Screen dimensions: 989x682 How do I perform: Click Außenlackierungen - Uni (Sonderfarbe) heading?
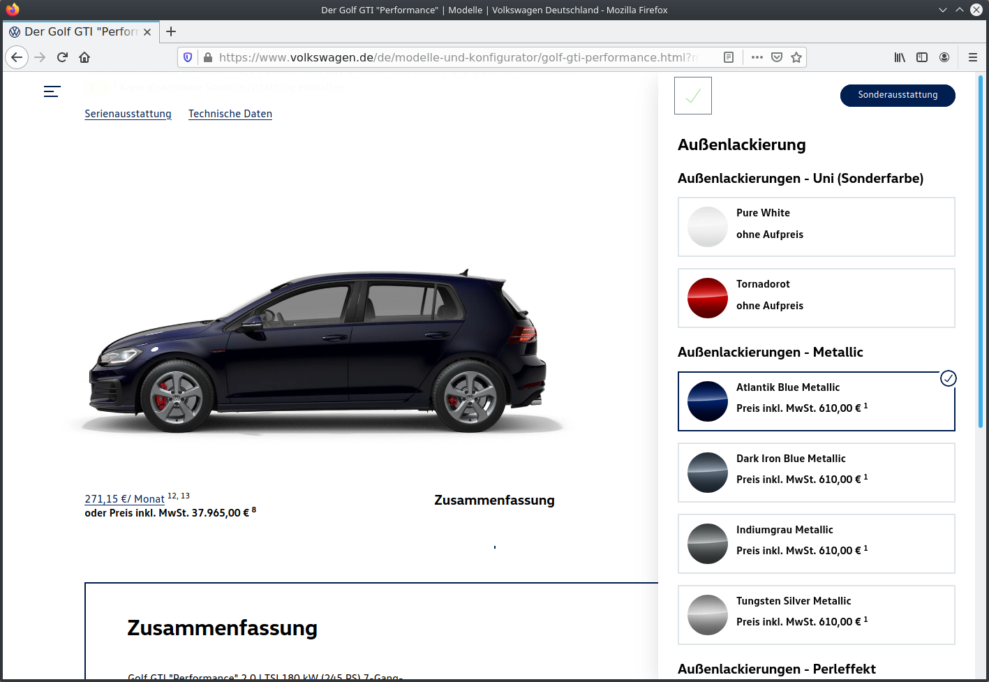[x=801, y=179]
